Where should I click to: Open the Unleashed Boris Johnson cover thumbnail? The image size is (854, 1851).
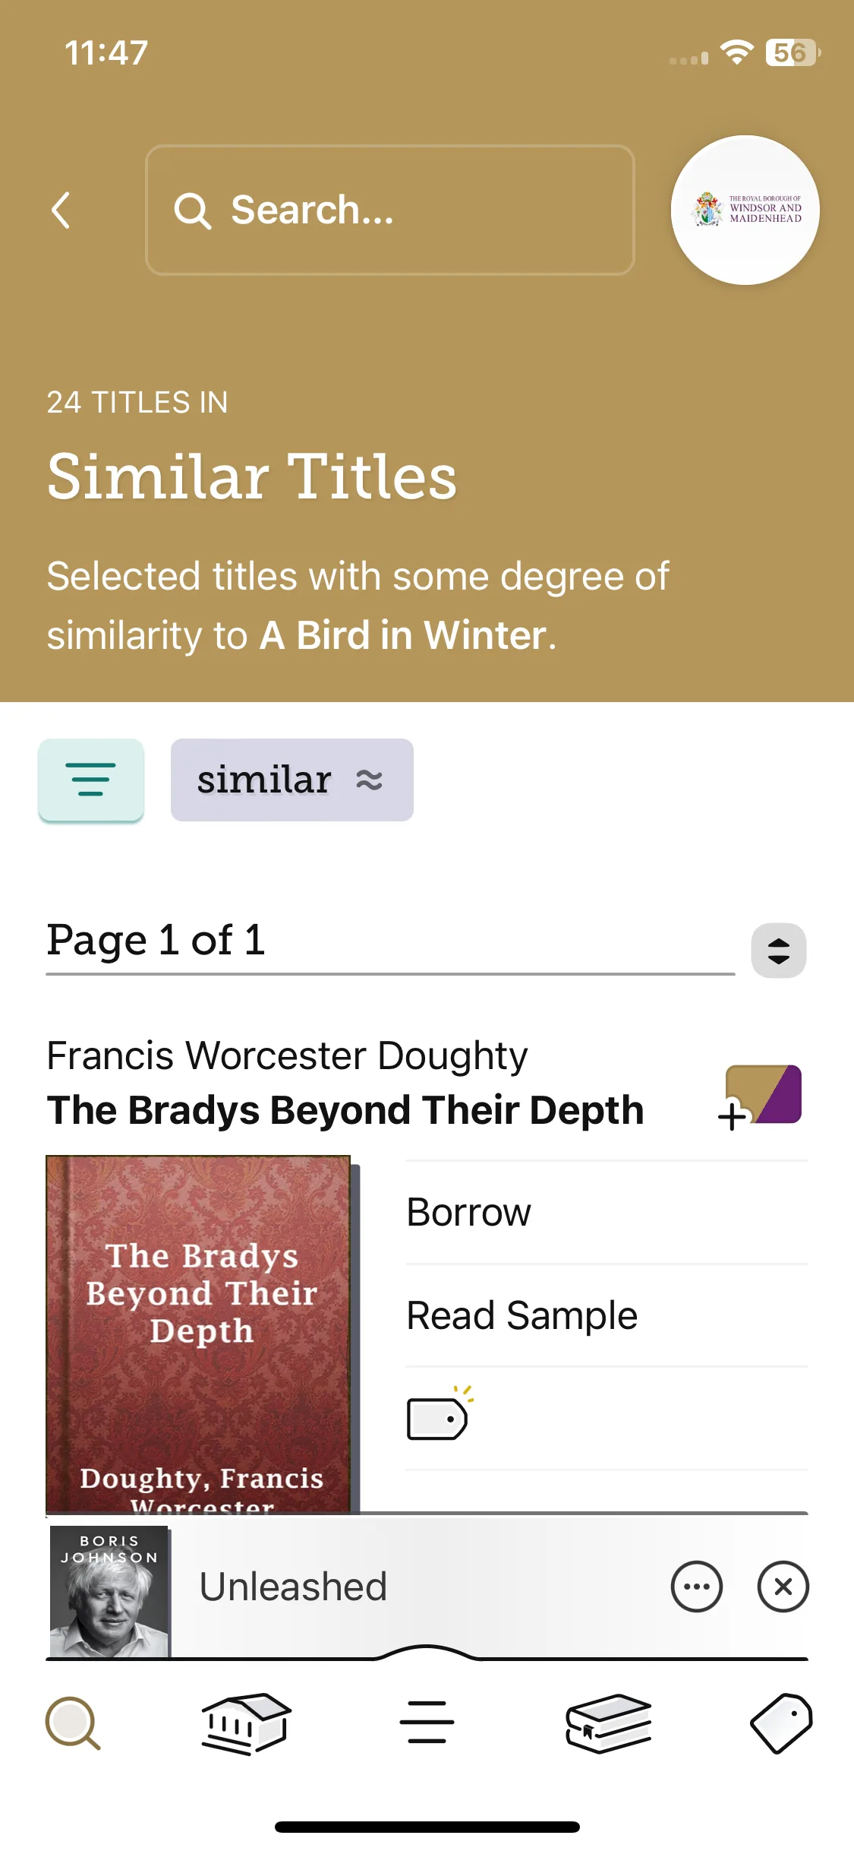[x=109, y=1591]
